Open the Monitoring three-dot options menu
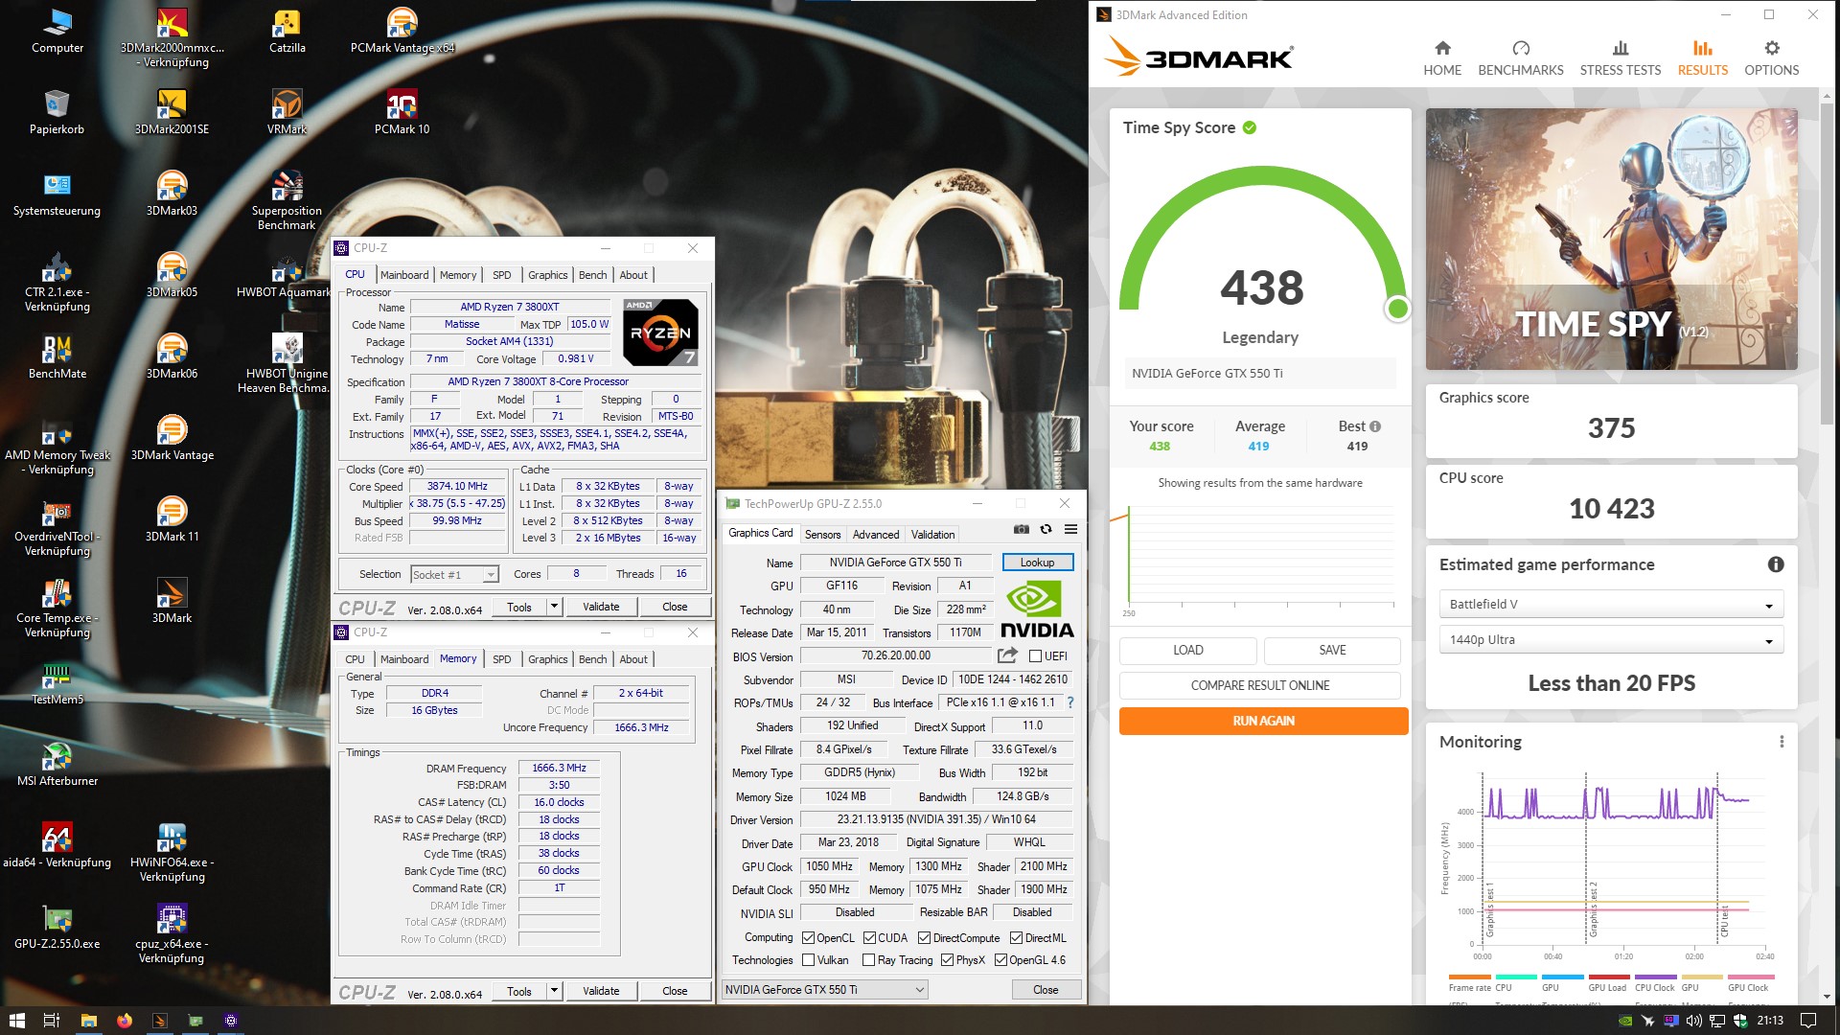This screenshot has height=1035, width=1840. click(x=1782, y=742)
